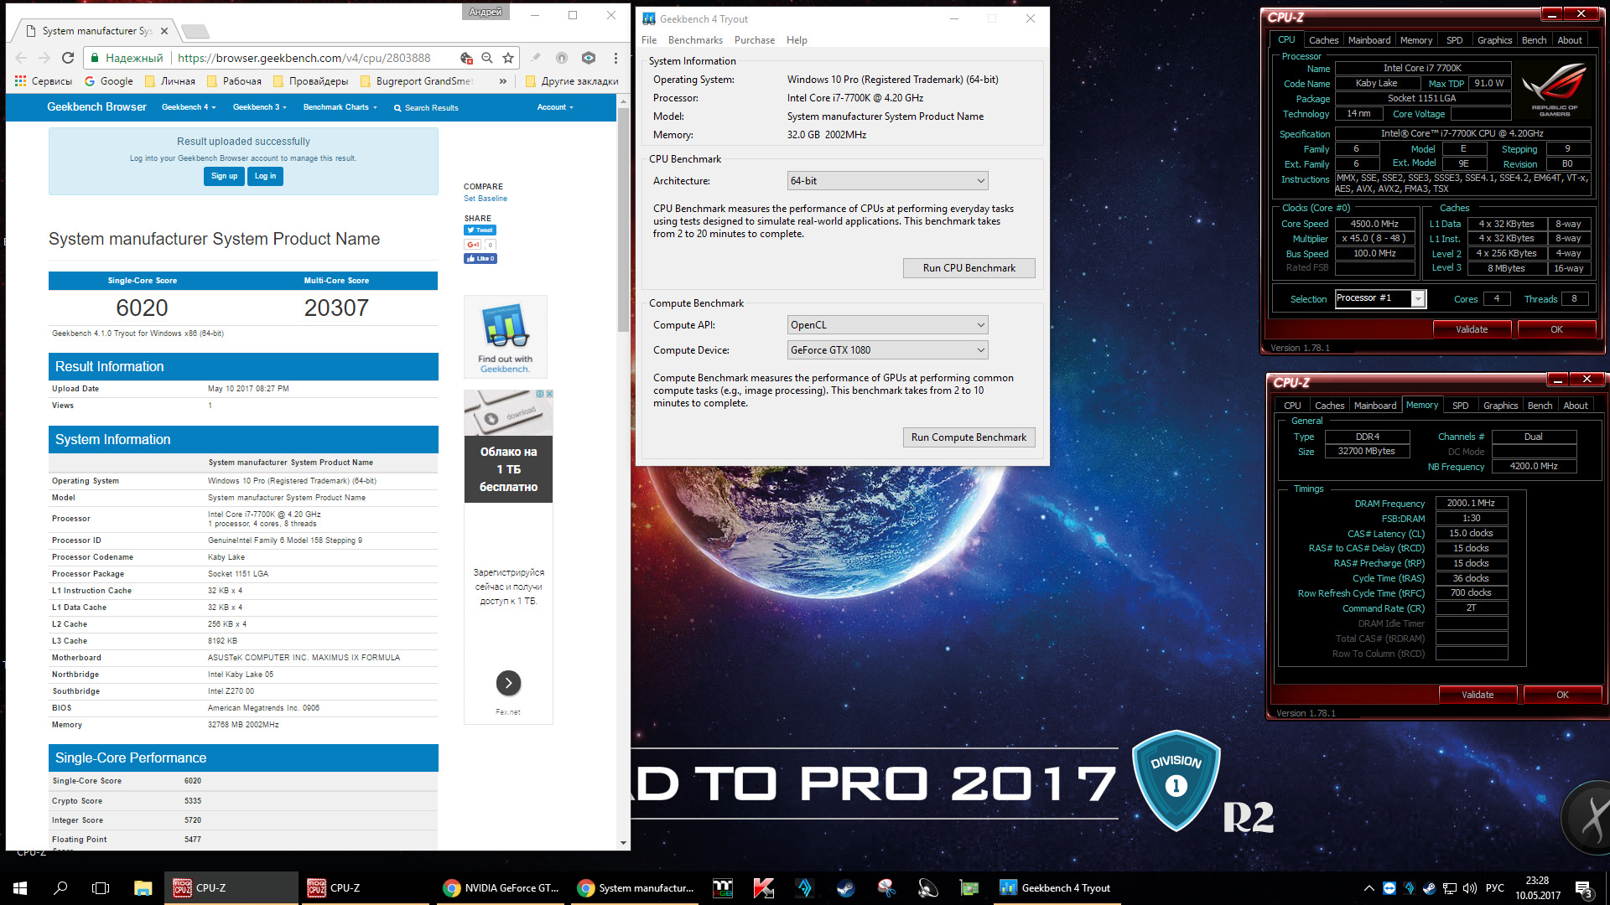Switch to Mainboard tab in upper CPU-Z window
The image size is (1610, 905).
click(1369, 40)
